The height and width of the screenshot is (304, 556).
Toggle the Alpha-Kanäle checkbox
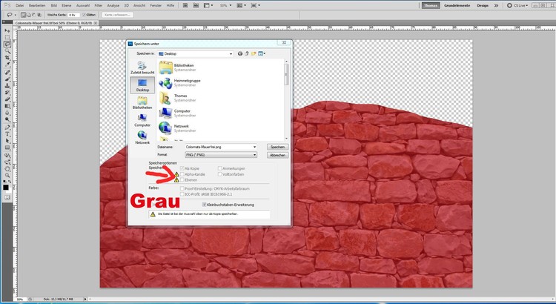(x=182, y=174)
